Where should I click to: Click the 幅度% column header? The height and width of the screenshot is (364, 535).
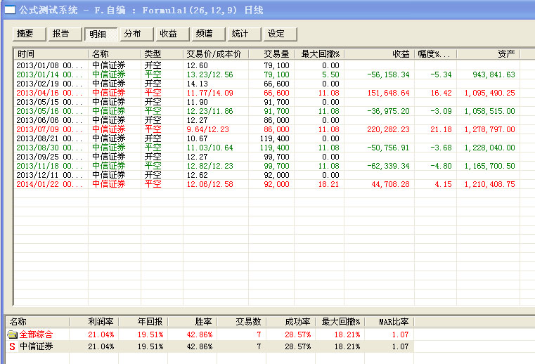[436, 54]
